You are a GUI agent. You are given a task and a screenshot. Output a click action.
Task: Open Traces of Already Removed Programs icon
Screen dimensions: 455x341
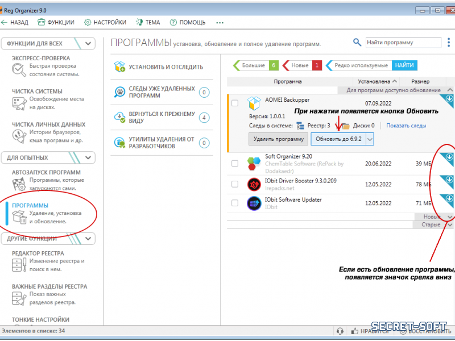119,92
